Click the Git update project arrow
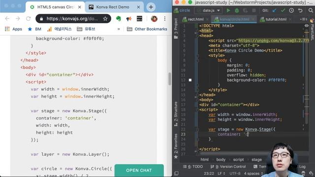 point(274,10)
